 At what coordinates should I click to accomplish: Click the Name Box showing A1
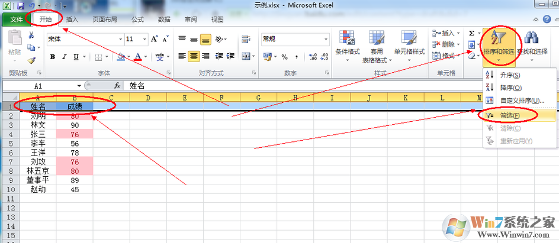(x=41, y=86)
